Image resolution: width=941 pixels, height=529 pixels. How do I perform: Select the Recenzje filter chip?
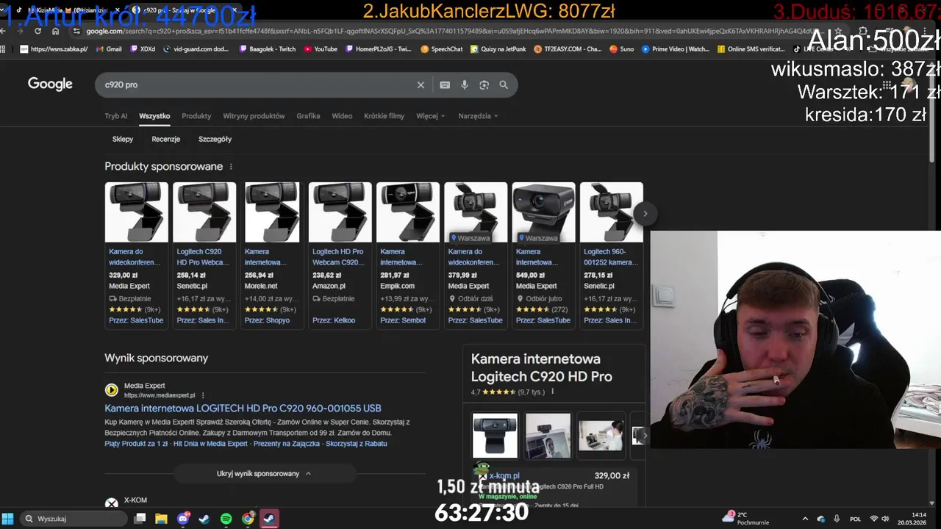pyautogui.click(x=166, y=139)
